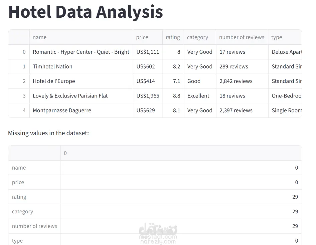Click the 'Deluxe Apart' type cell

286,52
